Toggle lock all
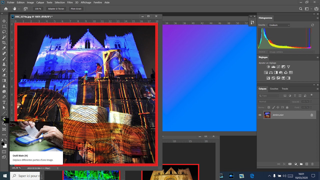Image resolution: width=320 pixels, height=180 pixels. click(287, 107)
